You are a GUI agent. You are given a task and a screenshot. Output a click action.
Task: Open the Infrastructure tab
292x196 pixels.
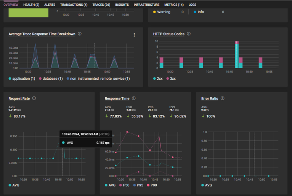point(146,5)
